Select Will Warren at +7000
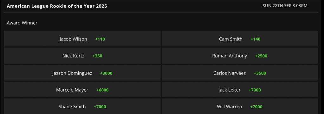324x114 pixels. pos(240,106)
